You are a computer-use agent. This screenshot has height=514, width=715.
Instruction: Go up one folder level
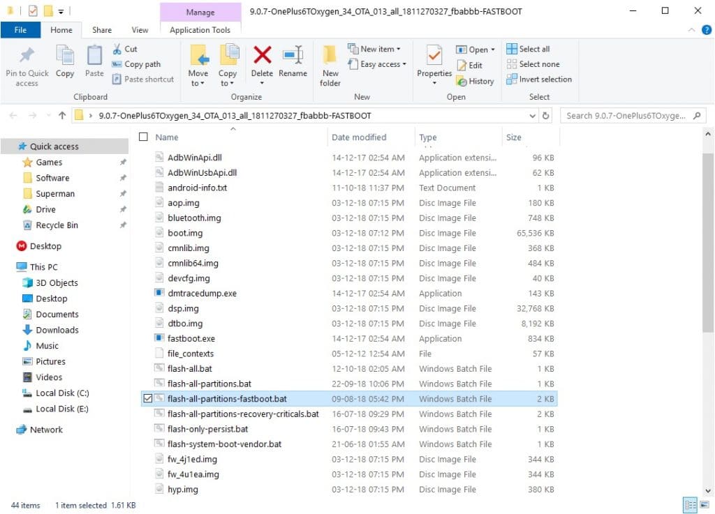62,116
